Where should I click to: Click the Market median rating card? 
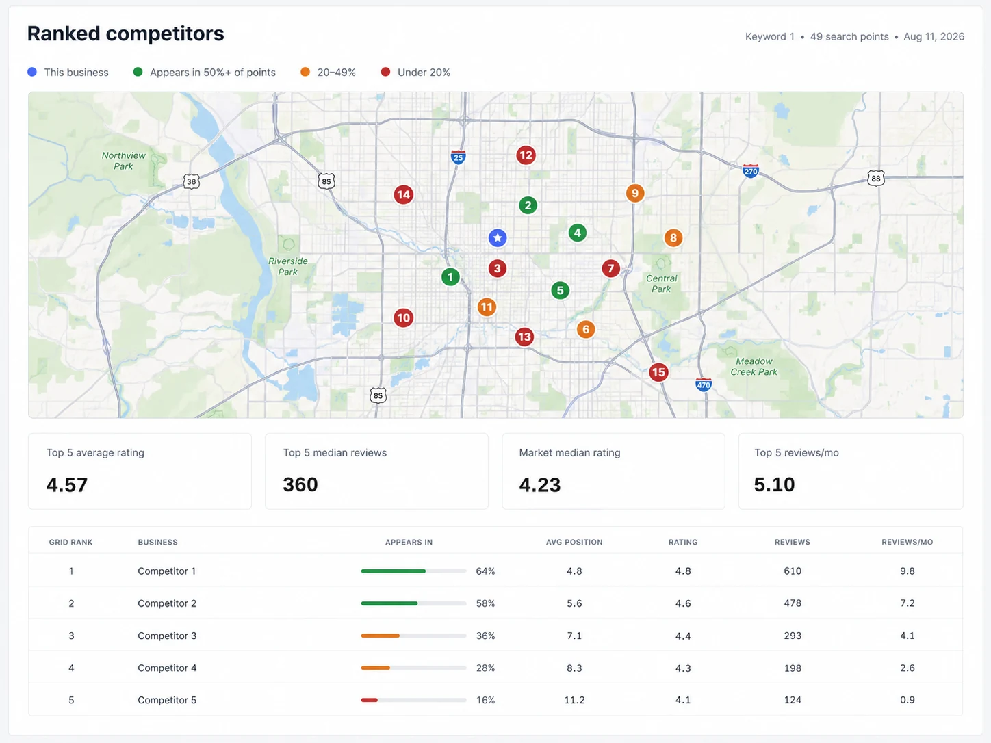pyautogui.click(x=613, y=471)
